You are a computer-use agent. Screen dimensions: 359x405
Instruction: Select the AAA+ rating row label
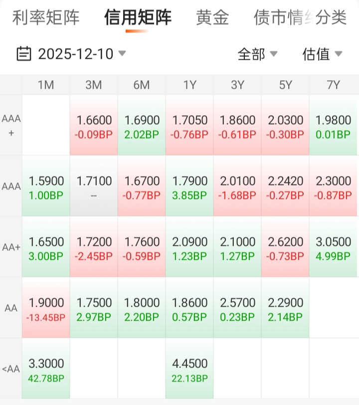point(11,125)
